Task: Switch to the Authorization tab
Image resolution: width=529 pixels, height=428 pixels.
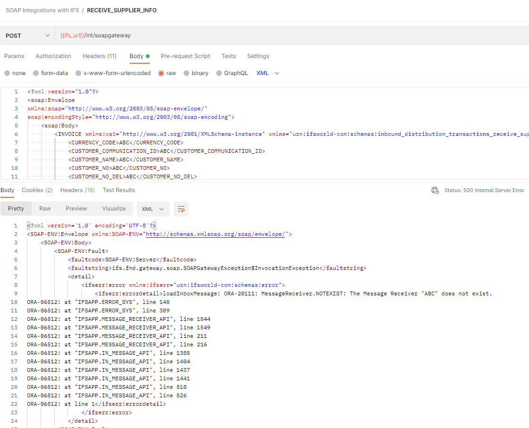Action: point(53,56)
